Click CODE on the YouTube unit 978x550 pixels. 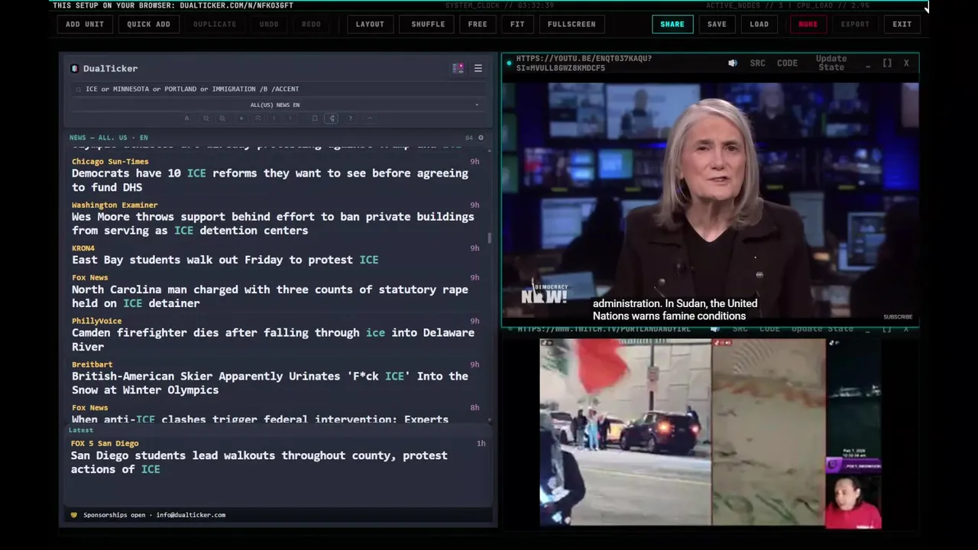click(x=787, y=63)
